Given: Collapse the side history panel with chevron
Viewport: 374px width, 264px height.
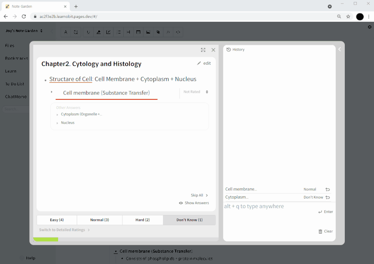Looking at the screenshot, I should [x=340, y=49].
